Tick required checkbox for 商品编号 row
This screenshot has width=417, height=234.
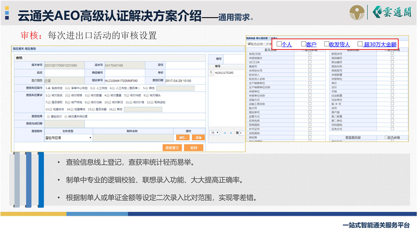pyautogui.click(x=392, y=58)
